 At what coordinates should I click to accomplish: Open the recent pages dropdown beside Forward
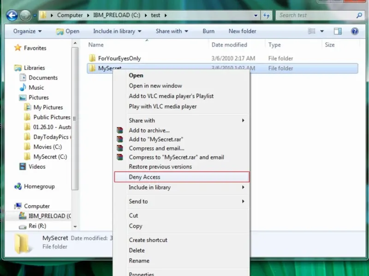click(x=35, y=16)
